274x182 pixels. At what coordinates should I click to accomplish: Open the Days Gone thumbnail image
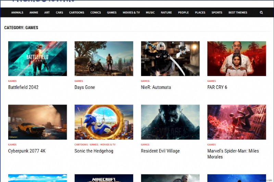pos(104,59)
